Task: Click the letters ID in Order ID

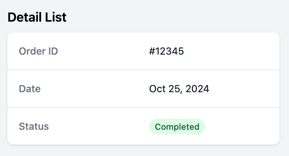Action: 53,51
